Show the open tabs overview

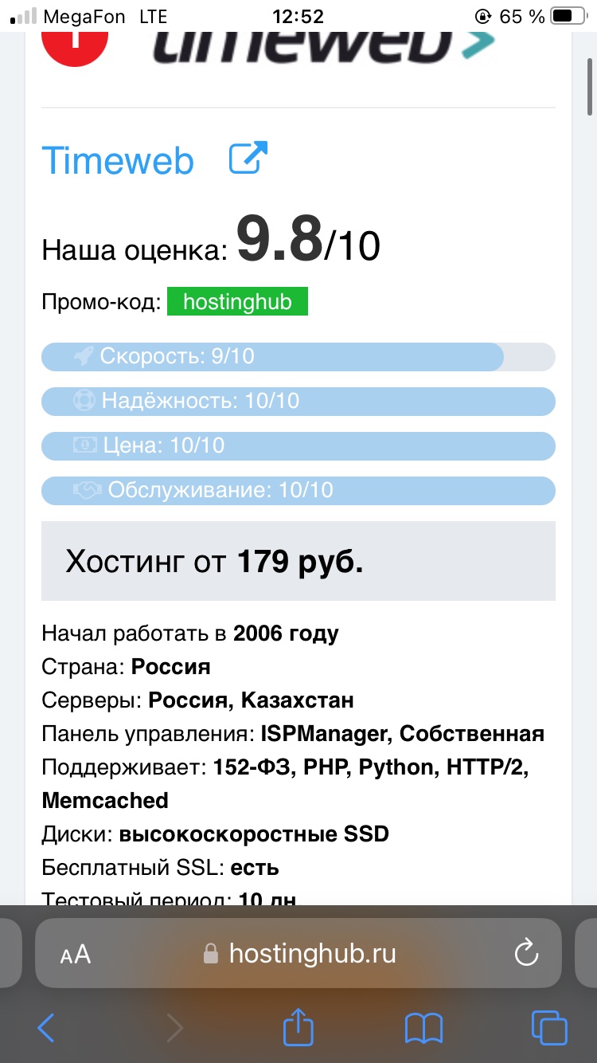549,1028
